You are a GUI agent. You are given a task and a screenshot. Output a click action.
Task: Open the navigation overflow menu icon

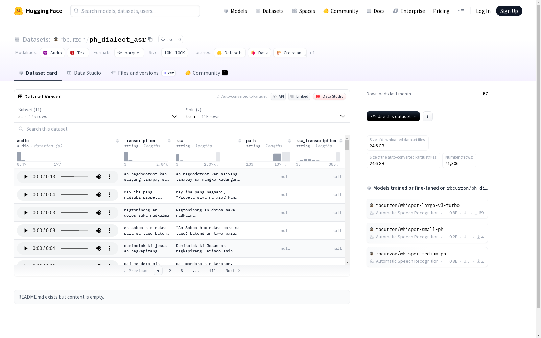(461, 11)
